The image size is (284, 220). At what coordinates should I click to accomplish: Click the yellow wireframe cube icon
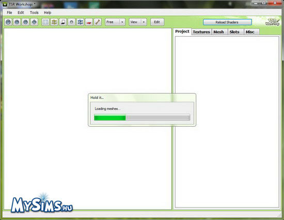pos(54,22)
